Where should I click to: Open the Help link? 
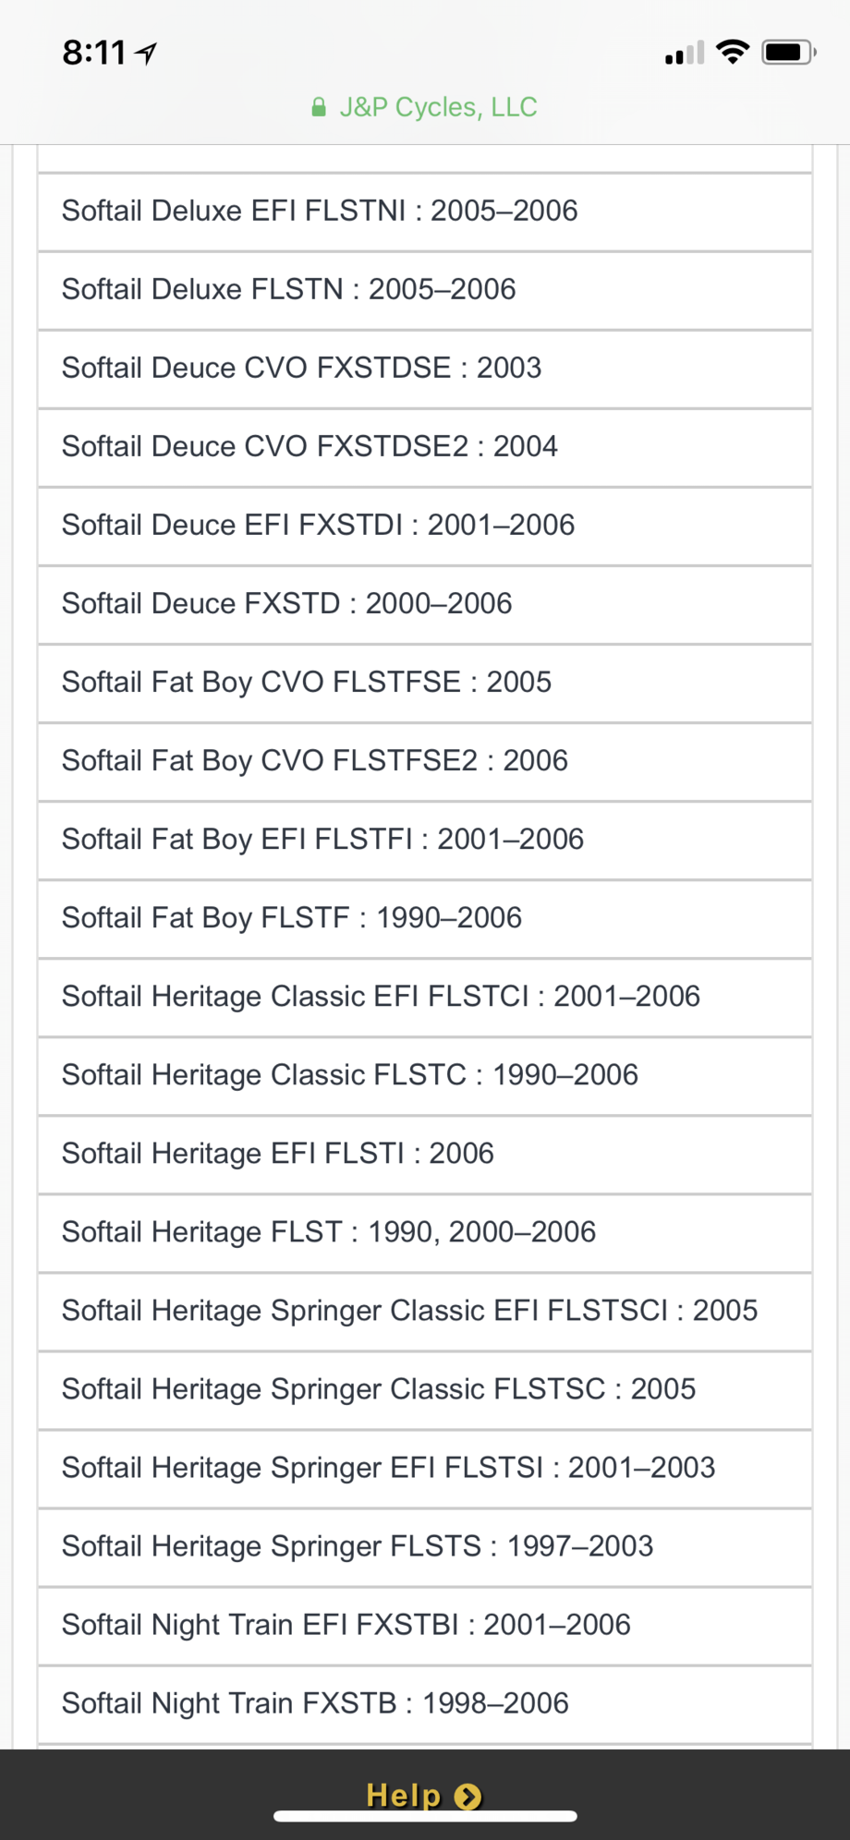point(404,1795)
